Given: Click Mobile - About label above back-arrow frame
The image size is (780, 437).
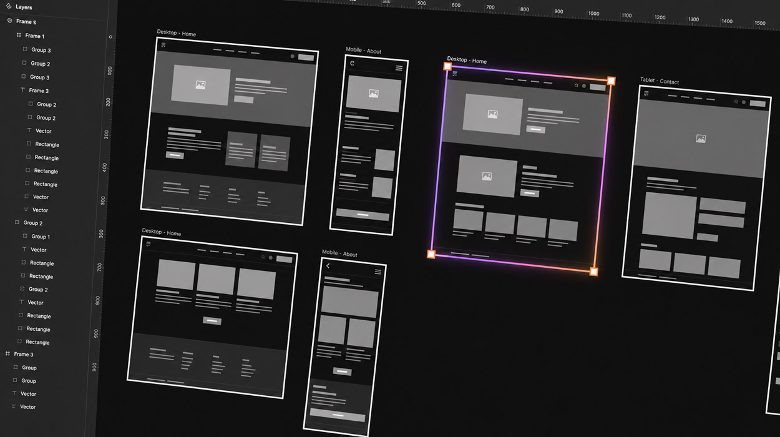Looking at the screenshot, I should pos(339,253).
